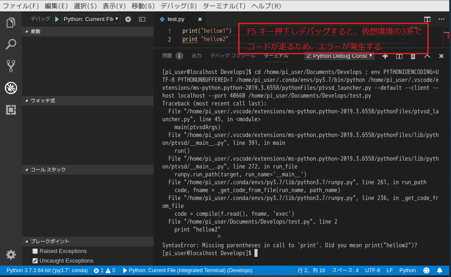Split the editor to the right
Image resolution: width=451 pixels, height=277 pixels.
click(427, 19)
